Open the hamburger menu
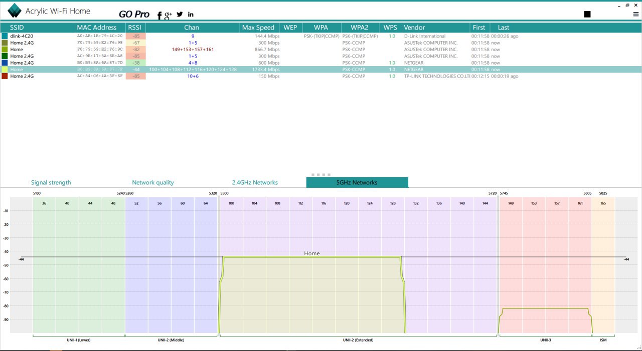 tap(636, 15)
